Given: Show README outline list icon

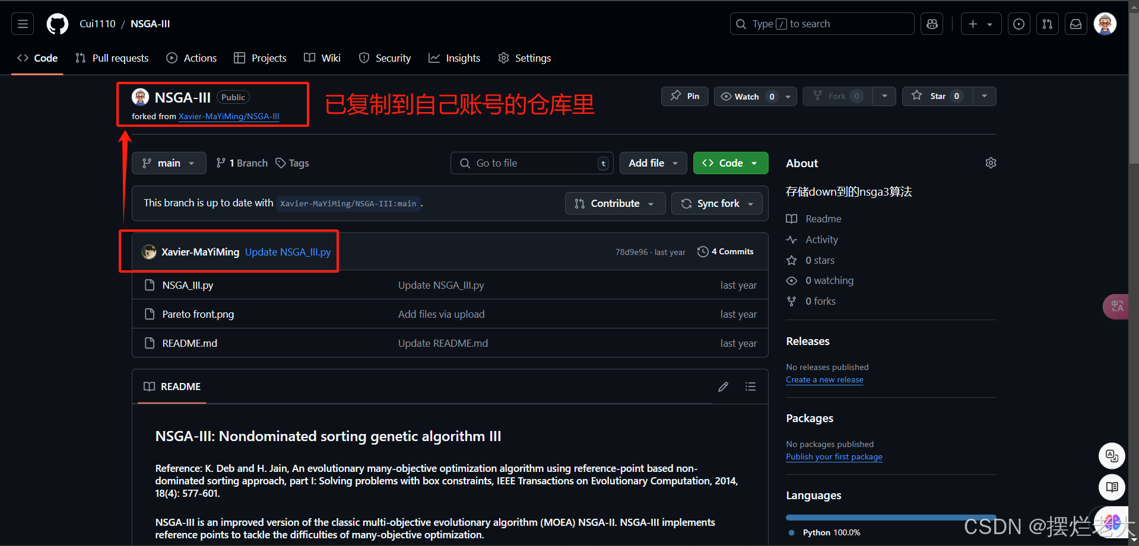Looking at the screenshot, I should click(750, 387).
